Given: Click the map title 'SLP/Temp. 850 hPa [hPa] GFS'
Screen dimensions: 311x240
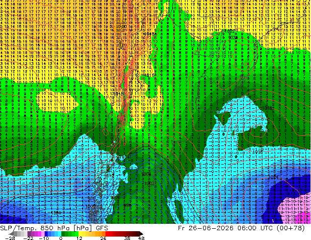Looking at the screenshot, I should pyautogui.click(x=54, y=228).
